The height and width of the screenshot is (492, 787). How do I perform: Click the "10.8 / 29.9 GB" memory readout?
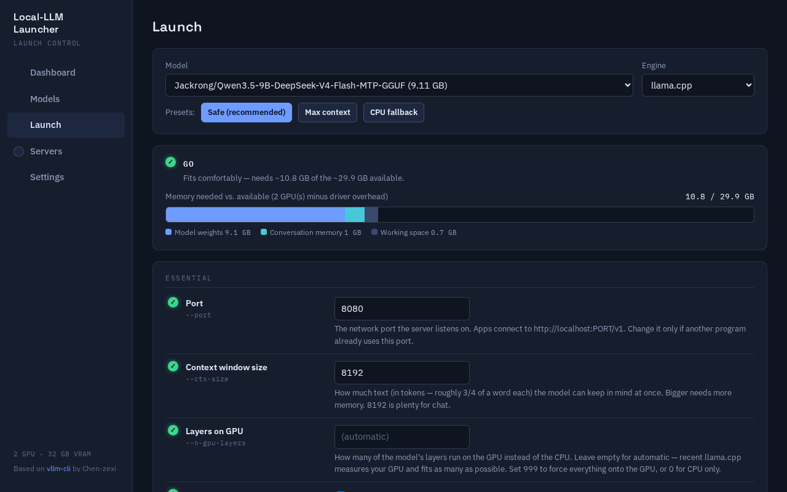pyautogui.click(x=720, y=197)
